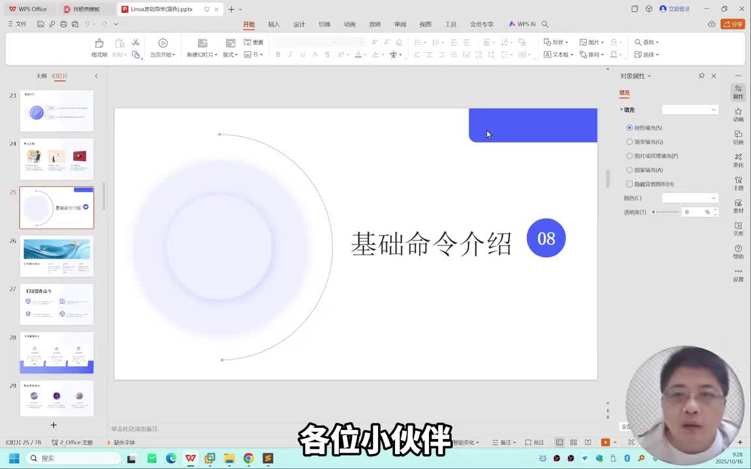Open the 主题 (Theme) sidebar icon
Image resolution: width=751 pixels, height=469 pixels.
[x=738, y=183]
